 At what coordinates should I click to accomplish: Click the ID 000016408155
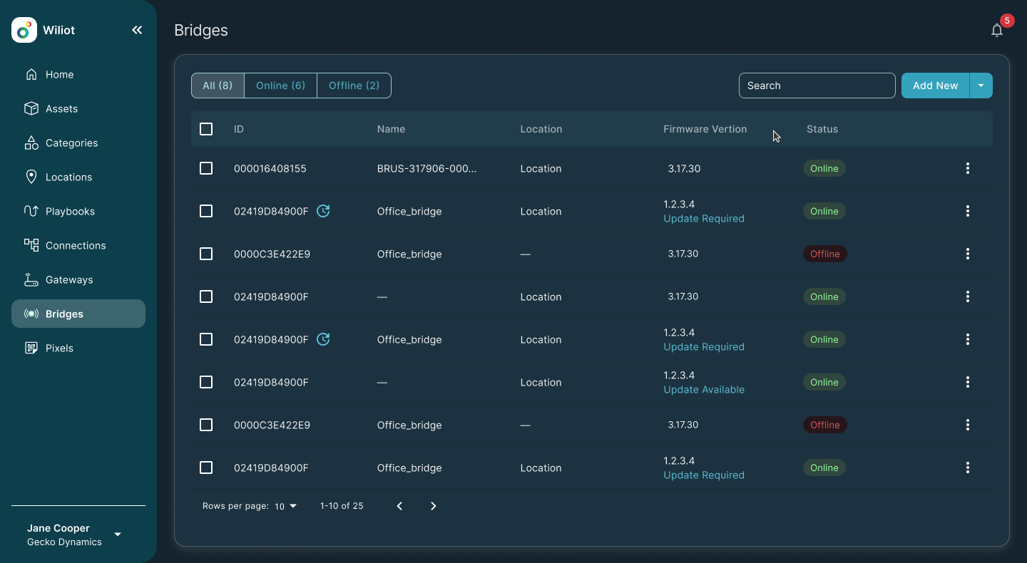(x=270, y=169)
